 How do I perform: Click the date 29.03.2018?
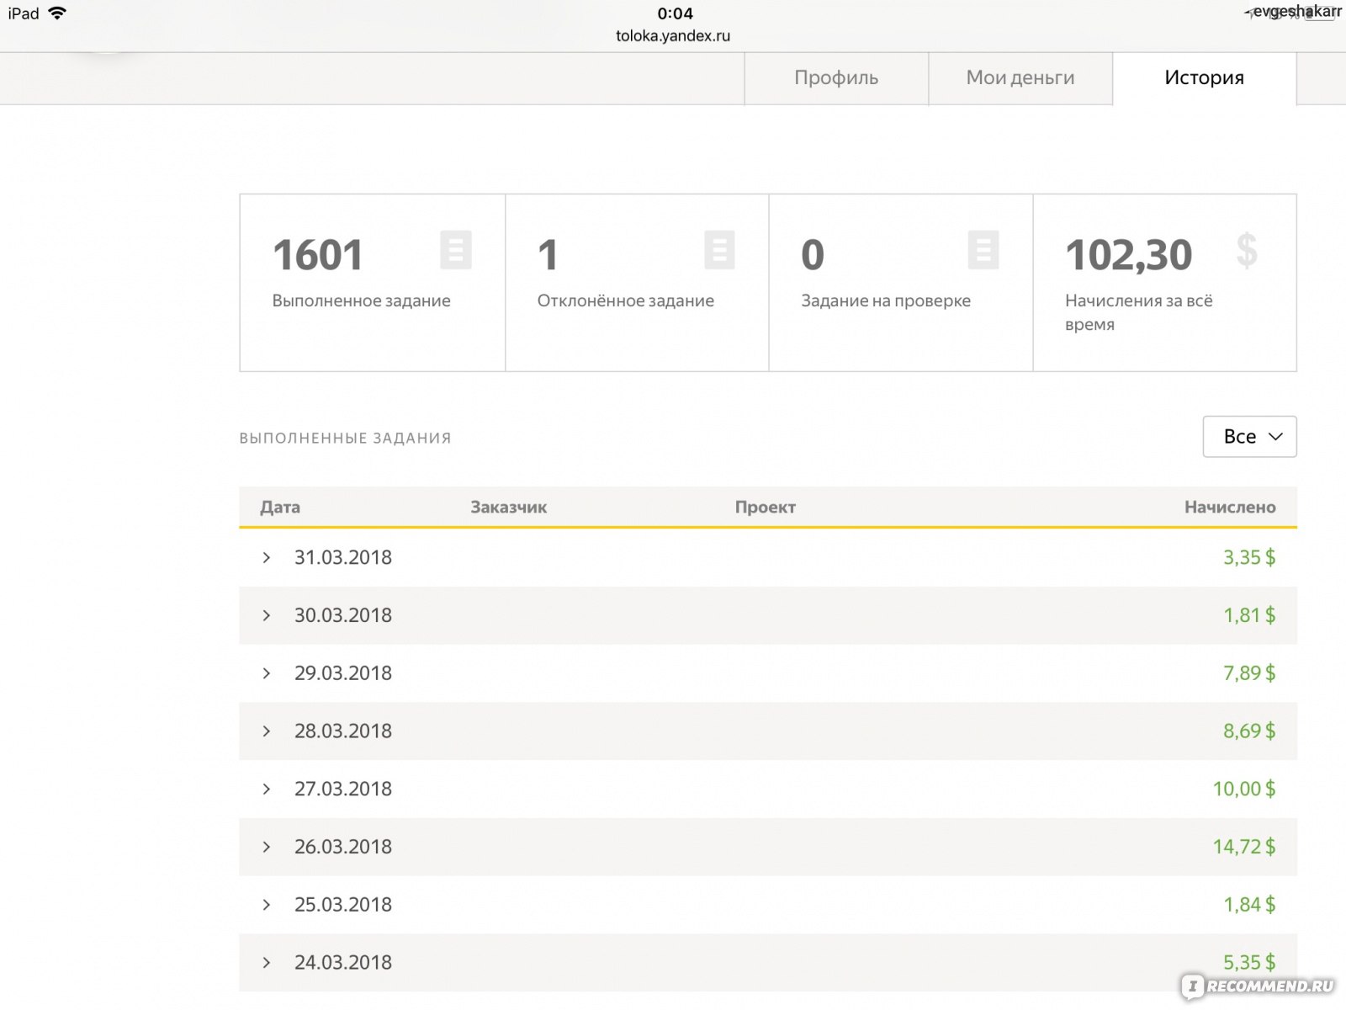coord(343,673)
